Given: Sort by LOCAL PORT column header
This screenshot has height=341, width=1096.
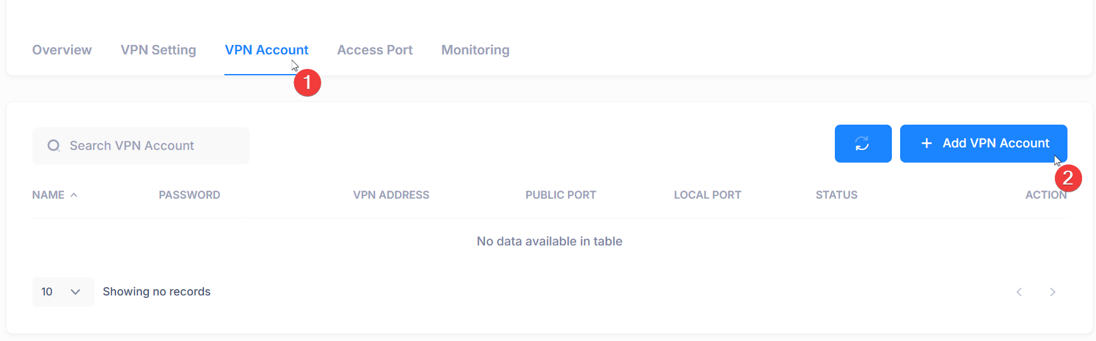Looking at the screenshot, I should (x=707, y=195).
